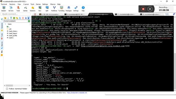The image size is (176, 99).
Task: Open the Packages toolbar icon
Action: pos(68,9)
